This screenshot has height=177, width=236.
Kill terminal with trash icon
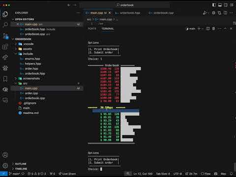point(213,29)
